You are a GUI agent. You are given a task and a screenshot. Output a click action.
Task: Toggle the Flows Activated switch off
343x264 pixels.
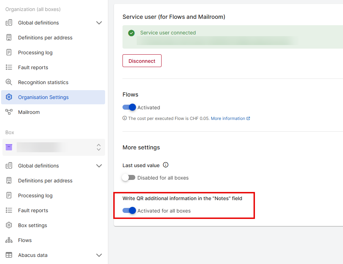tap(129, 107)
